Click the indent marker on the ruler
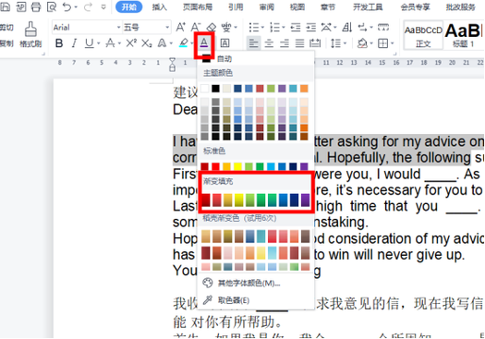485x339 pixels. (x=172, y=65)
